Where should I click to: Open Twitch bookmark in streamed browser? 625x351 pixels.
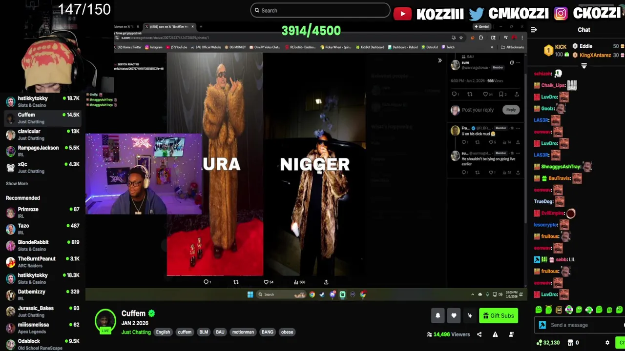pyautogui.click(x=448, y=47)
